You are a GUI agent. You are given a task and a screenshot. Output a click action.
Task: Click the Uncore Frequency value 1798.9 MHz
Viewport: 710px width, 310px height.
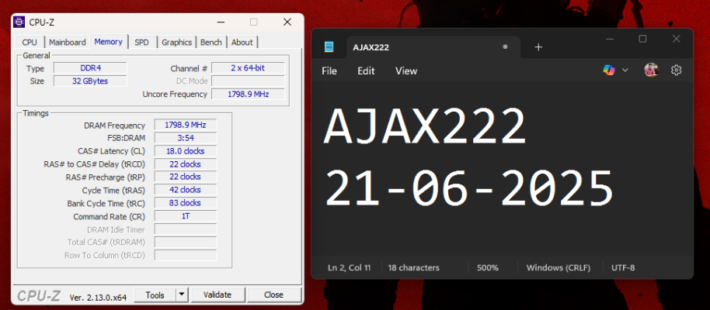pyautogui.click(x=248, y=94)
